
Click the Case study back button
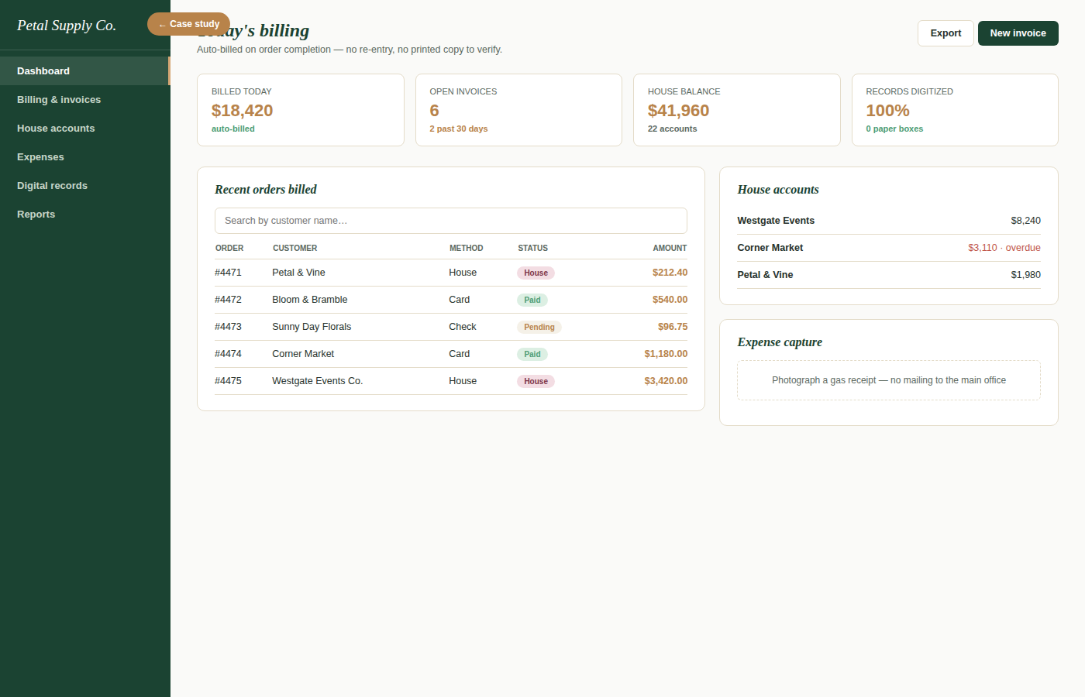coord(188,24)
